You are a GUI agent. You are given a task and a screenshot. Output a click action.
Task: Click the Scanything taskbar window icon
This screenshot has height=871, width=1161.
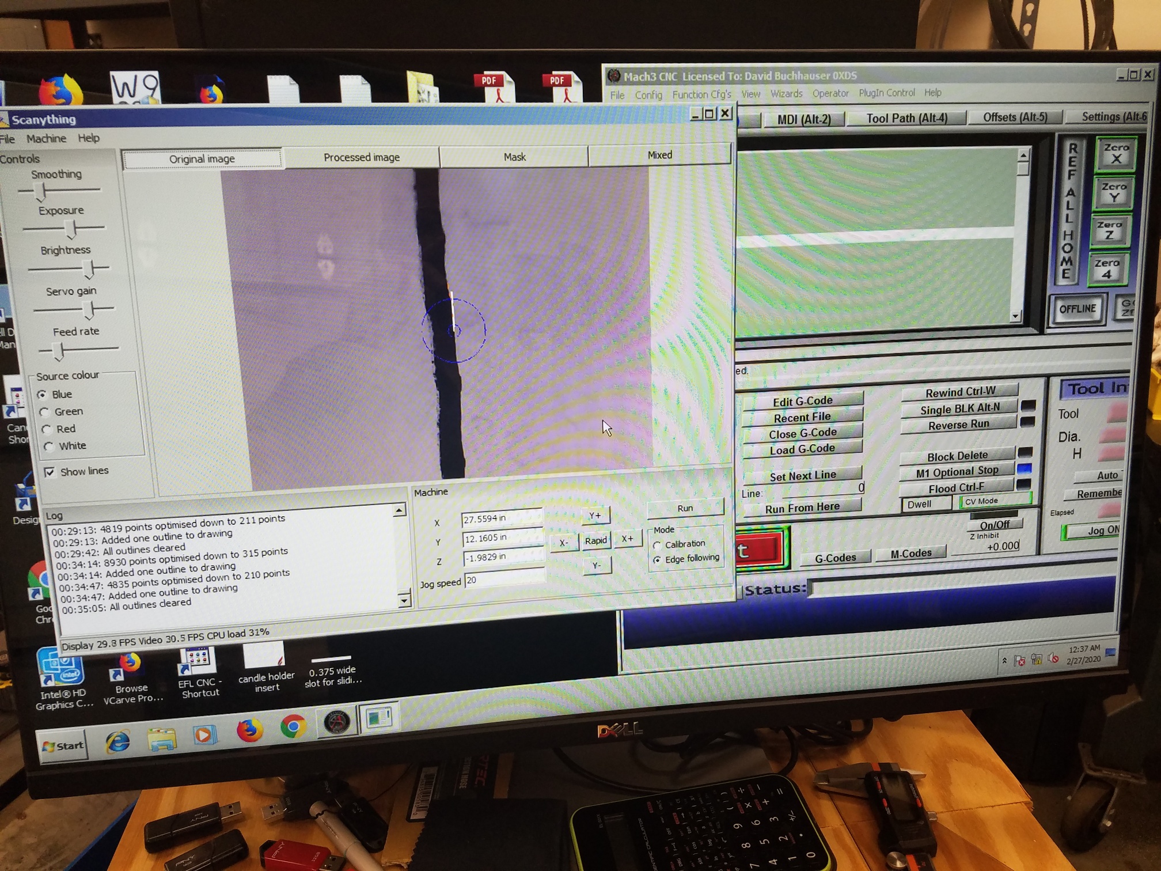click(x=379, y=718)
